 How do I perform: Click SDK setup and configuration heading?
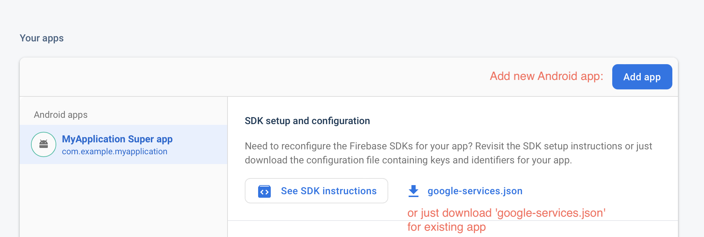coord(307,121)
